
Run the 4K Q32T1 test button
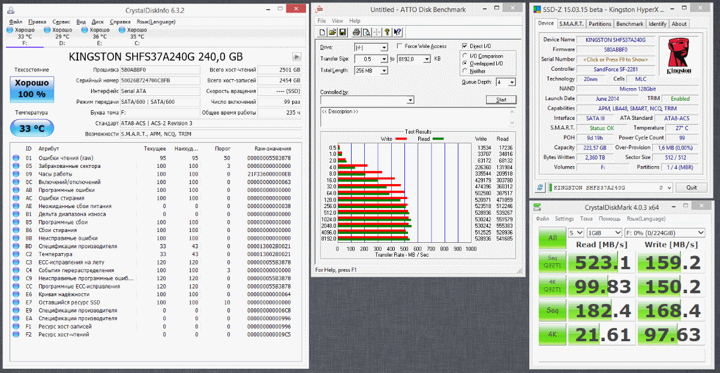click(x=551, y=286)
